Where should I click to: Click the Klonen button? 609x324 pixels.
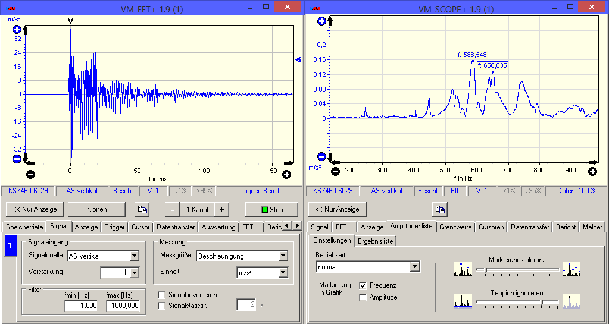[x=96, y=209]
